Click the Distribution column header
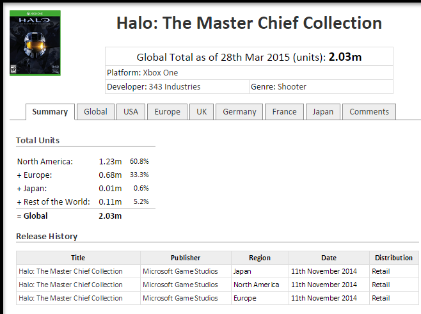Image resolution: width=421 pixels, height=314 pixels. (394, 258)
